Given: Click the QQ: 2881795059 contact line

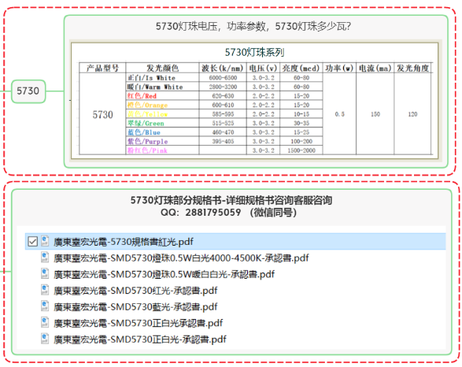Looking at the screenshot, I should pyautogui.click(x=229, y=213).
